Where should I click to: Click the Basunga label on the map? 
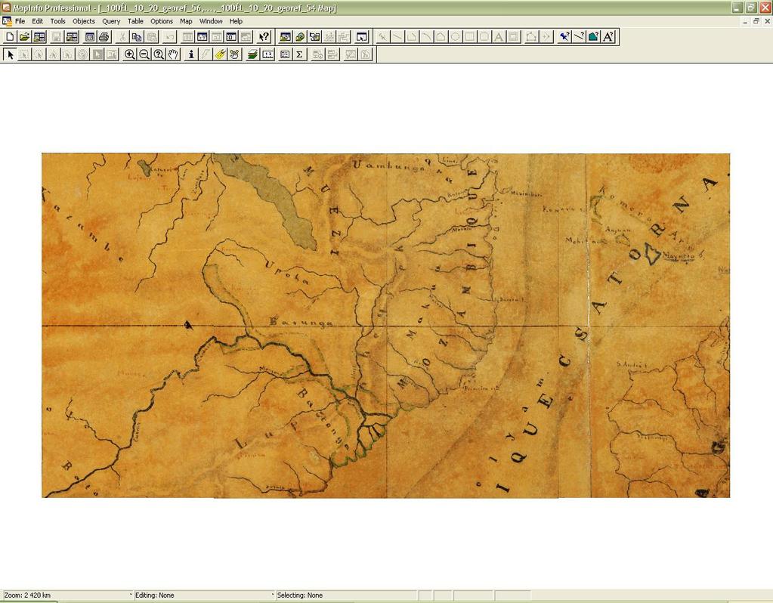click(301, 323)
